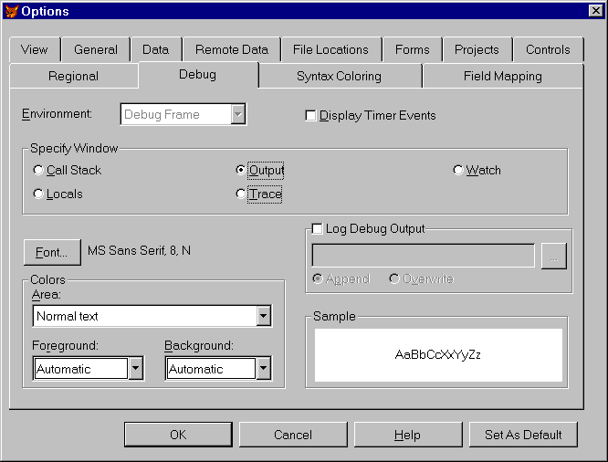Click the Normal text area combo box
Image resolution: width=608 pixels, height=462 pixels.
click(152, 316)
